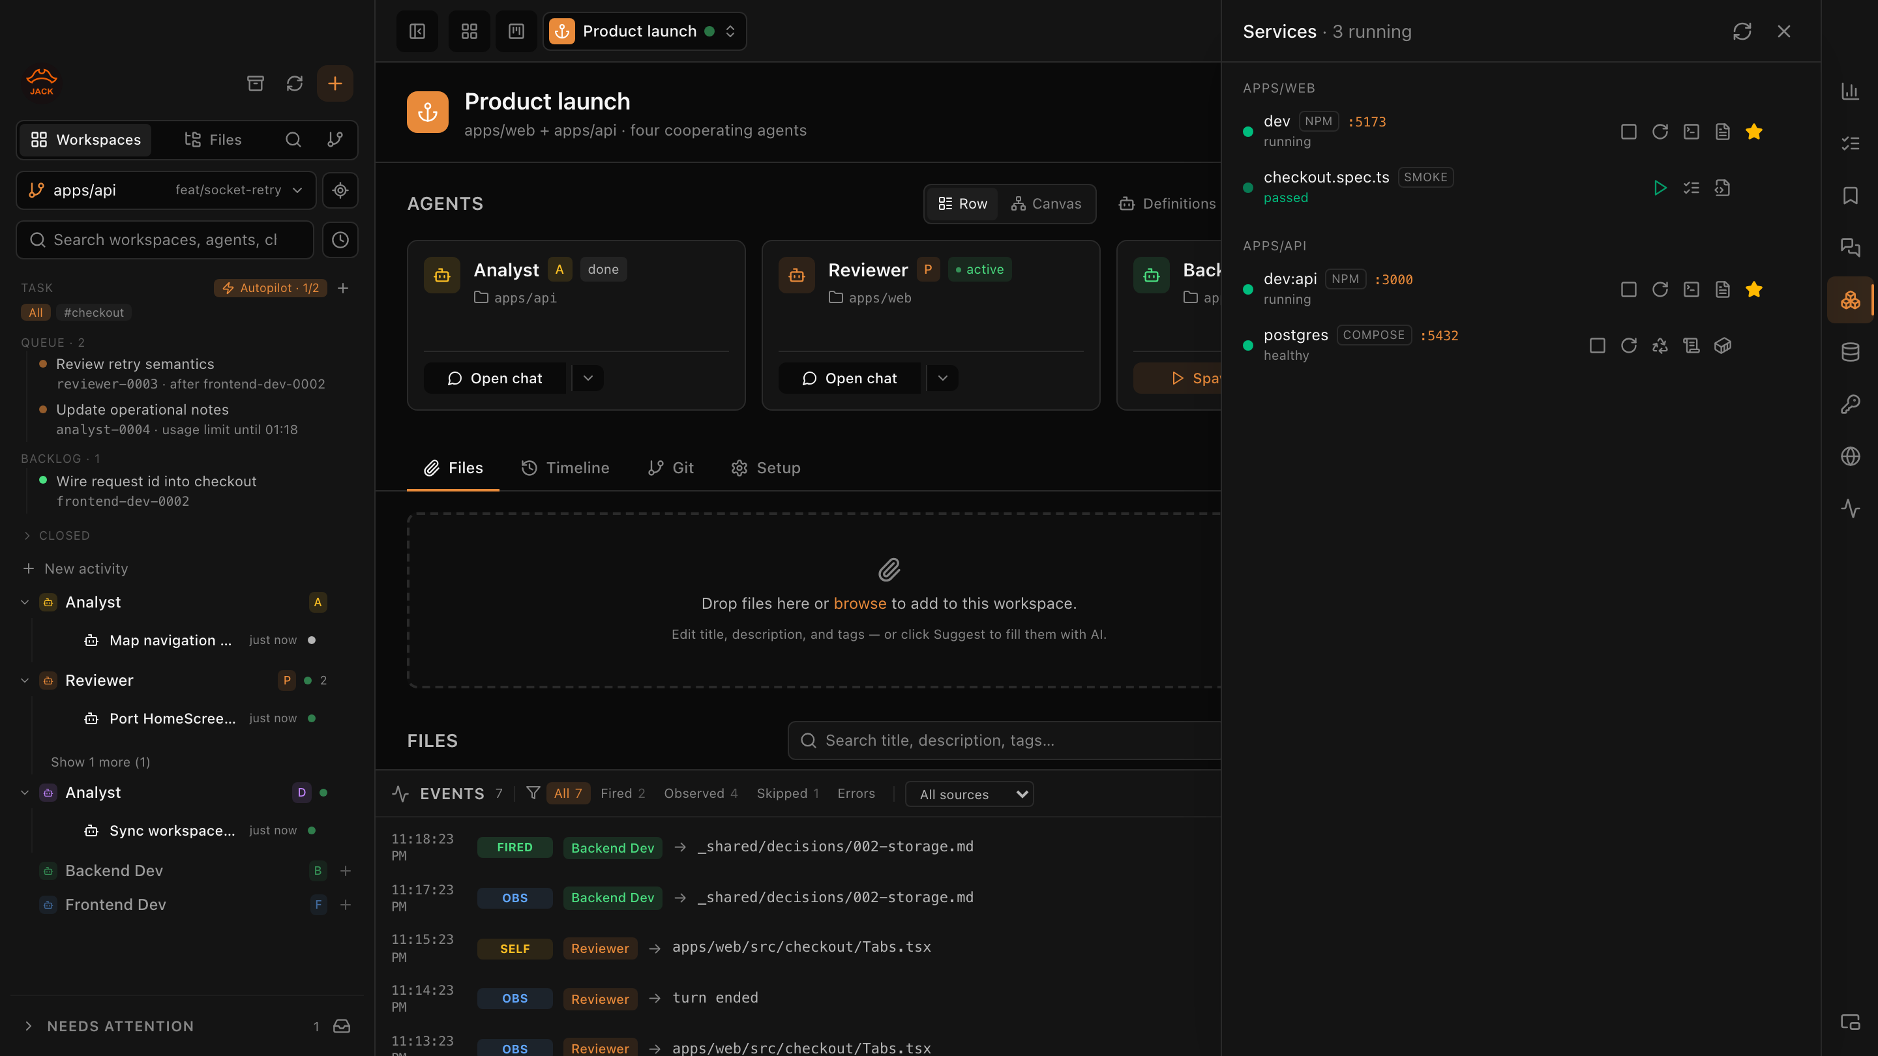This screenshot has width=1878, height=1056.
Task: Refresh the Services panel
Action: click(x=1742, y=31)
